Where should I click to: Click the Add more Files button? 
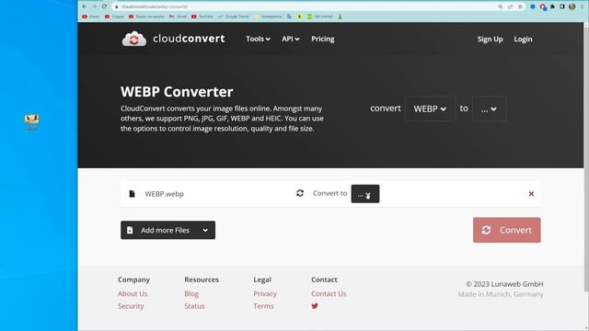[x=167, y=230]
